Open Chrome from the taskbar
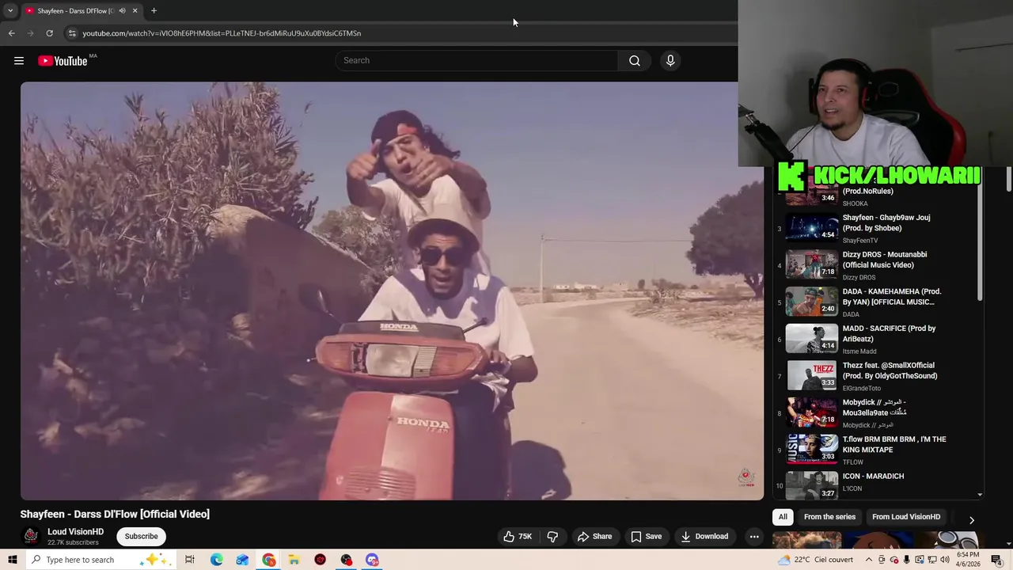 coord(269,560)
